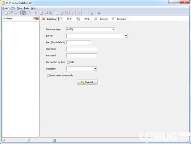Open the View menu
Screen dimensions: 191x144
19,8
